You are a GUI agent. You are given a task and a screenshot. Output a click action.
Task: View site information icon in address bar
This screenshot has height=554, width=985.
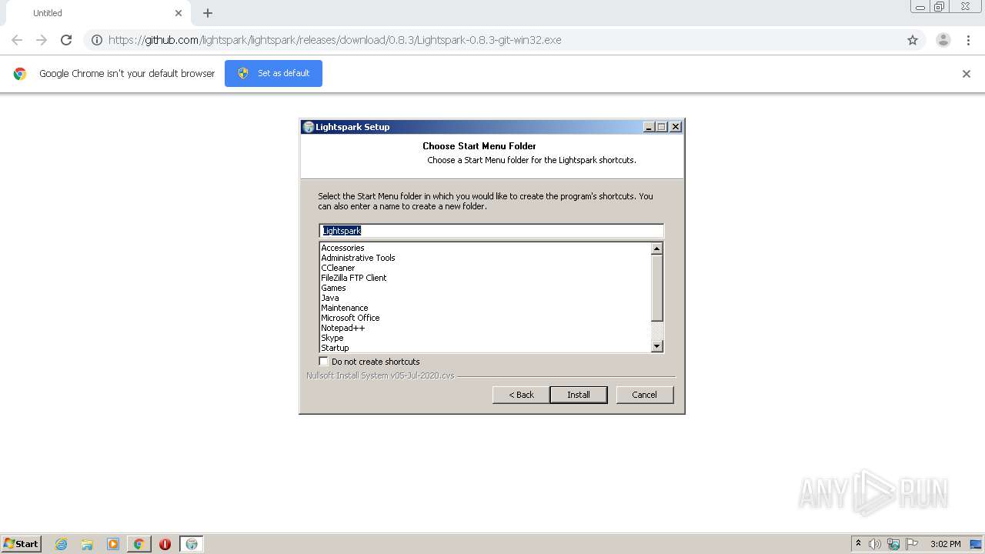96,40
